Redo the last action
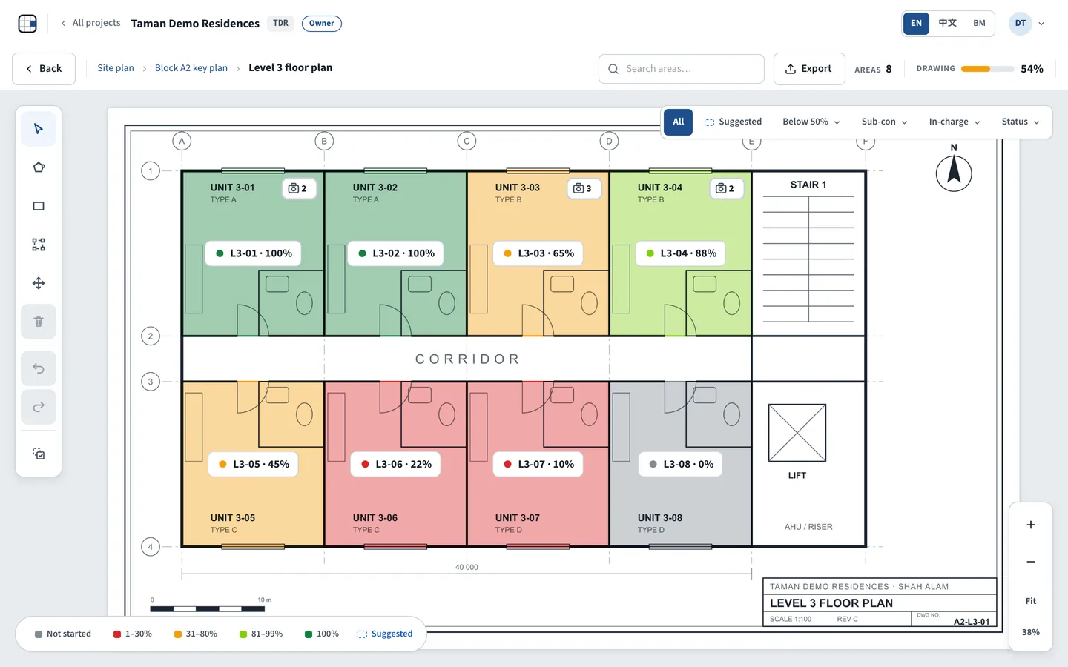This screenshot has height=667, width=1068. click(x=39, y=407)
